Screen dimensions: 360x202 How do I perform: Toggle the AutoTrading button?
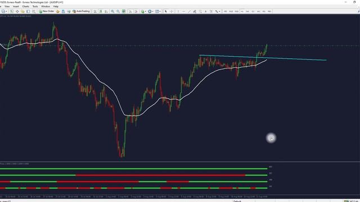click(81, 11)
